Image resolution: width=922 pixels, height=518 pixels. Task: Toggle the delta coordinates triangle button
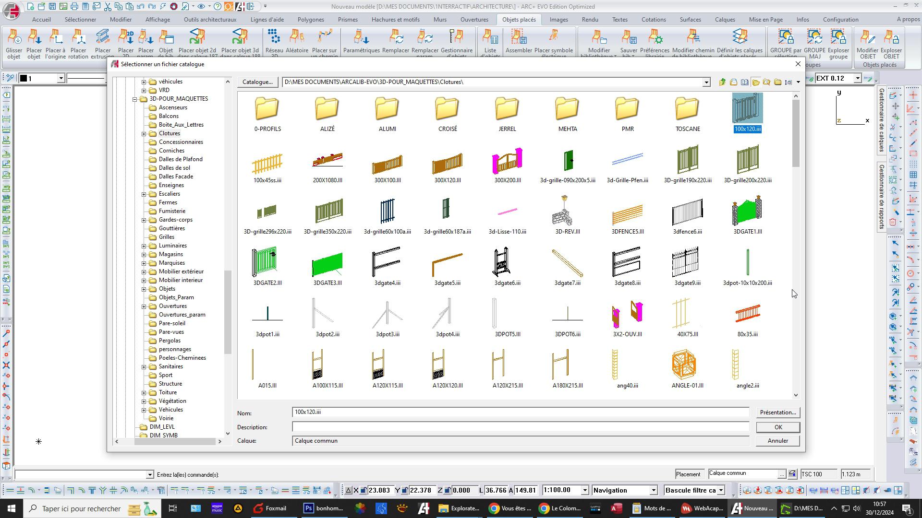[349, 490]
